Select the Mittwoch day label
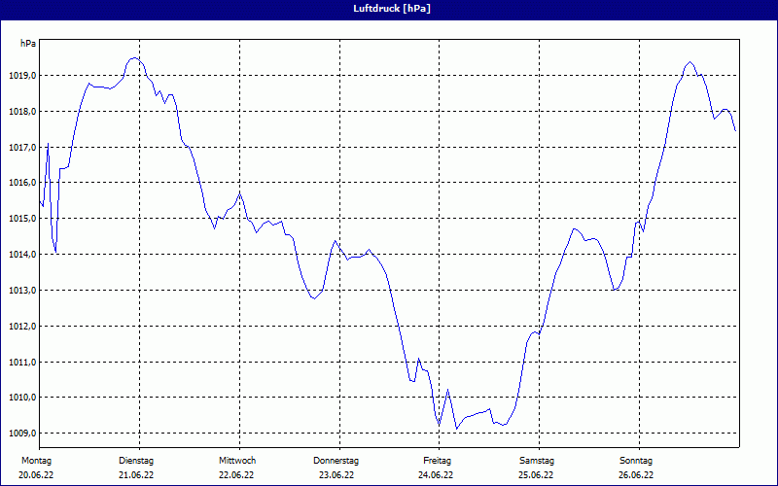 236,461
